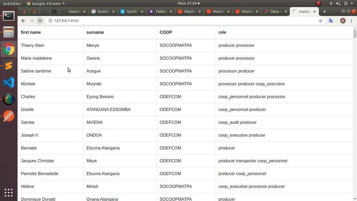Image resolution: width=357 pixels, height=201 pixels.
Task: Go back to the previous page
Action: click(23, 21)
